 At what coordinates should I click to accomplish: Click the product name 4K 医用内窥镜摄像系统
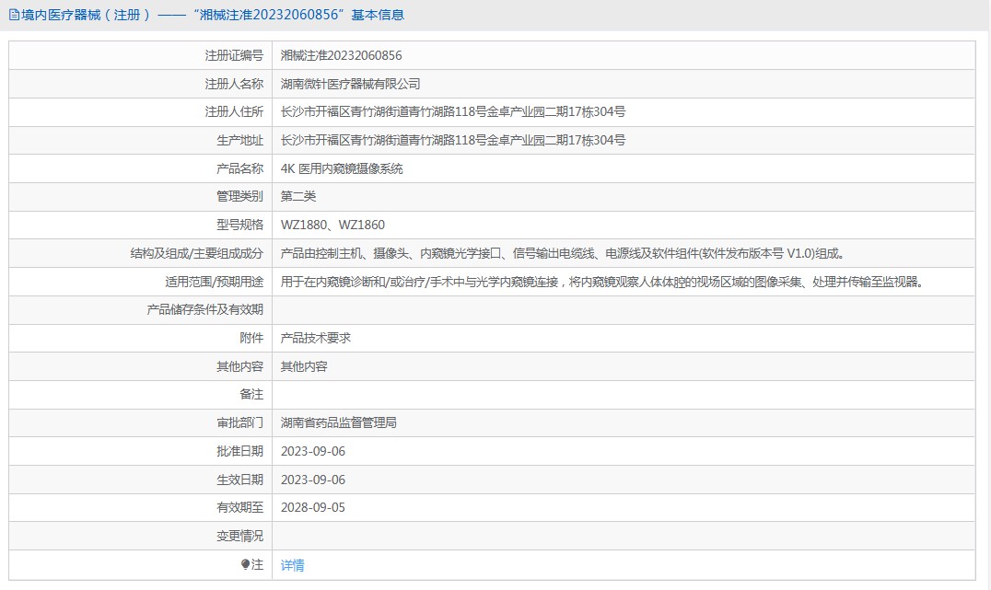point(342,168)
